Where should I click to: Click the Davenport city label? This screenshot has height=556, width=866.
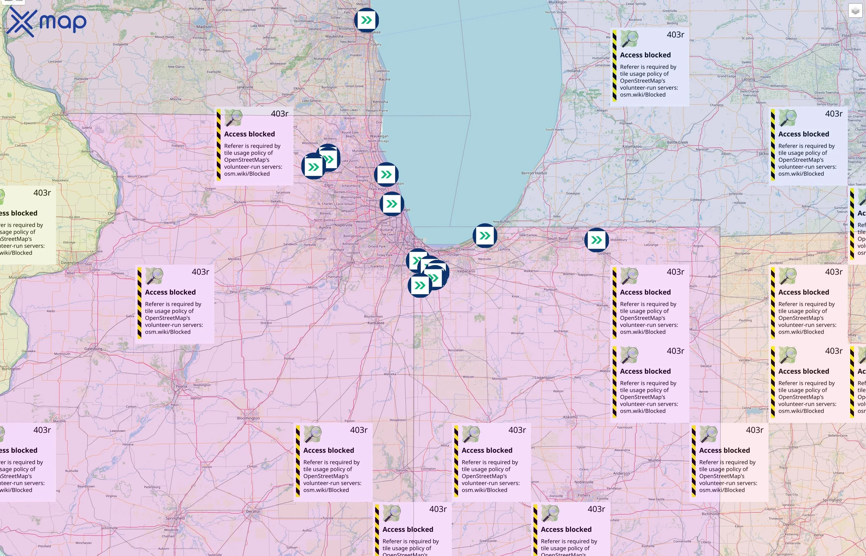pyautogui.click(x=70, y=263)
